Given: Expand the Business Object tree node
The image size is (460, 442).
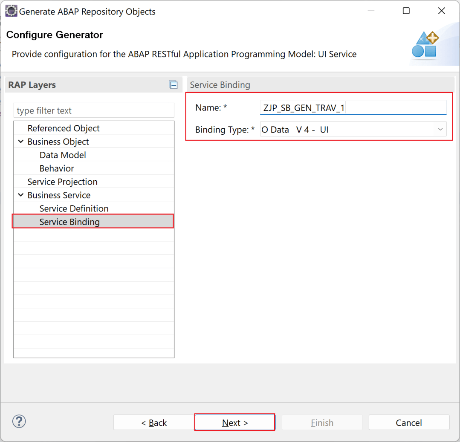Looking at the screenshot, I should click(x=20, y=141).
